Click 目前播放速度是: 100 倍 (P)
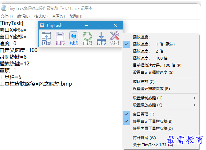206x150 pixels. click(x=160, y=65)
